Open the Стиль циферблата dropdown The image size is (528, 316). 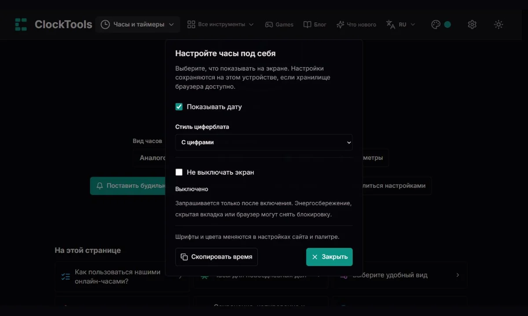[x=264, y=142]
